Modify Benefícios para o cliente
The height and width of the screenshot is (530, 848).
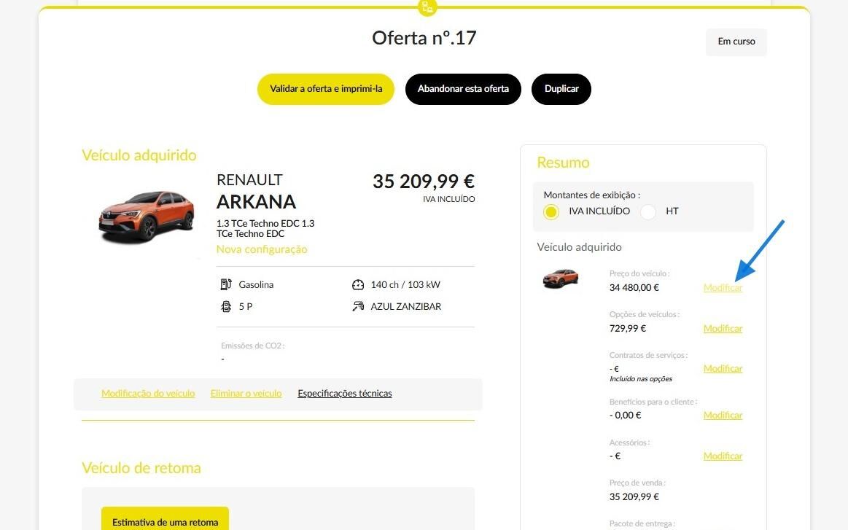coord(723,415)
